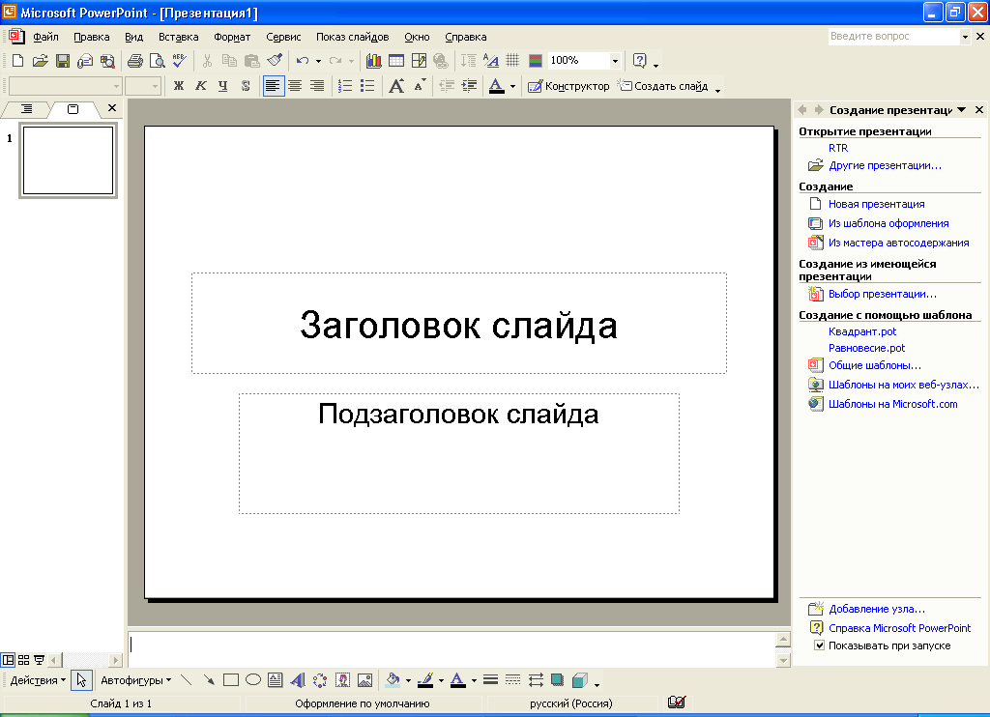Image resolution: width=990 pixels, height=717 pixels.
Task: Open the zoom 100% dropdown
Action: 614,61
